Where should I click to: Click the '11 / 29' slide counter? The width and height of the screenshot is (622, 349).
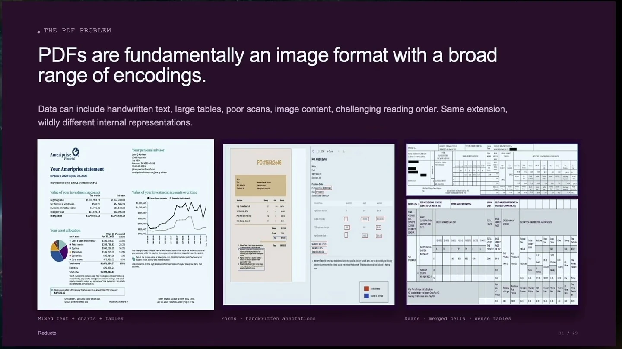pos(568,333)
